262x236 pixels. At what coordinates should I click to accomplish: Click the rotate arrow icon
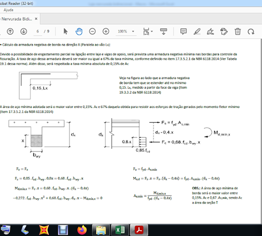(x=251, y=31)
